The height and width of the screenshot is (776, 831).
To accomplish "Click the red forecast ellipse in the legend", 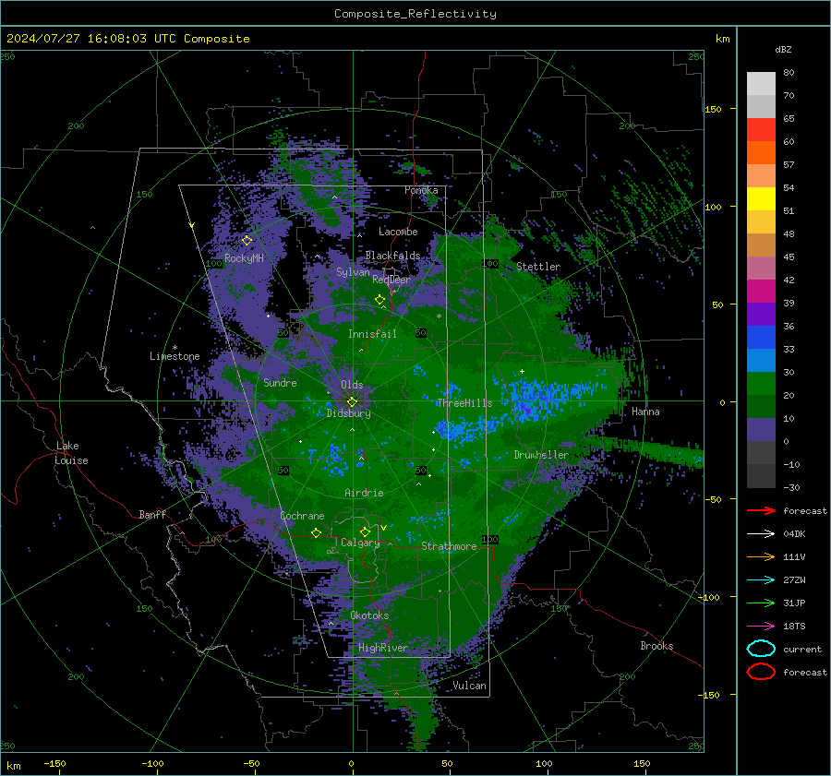I will coord(761,672).
